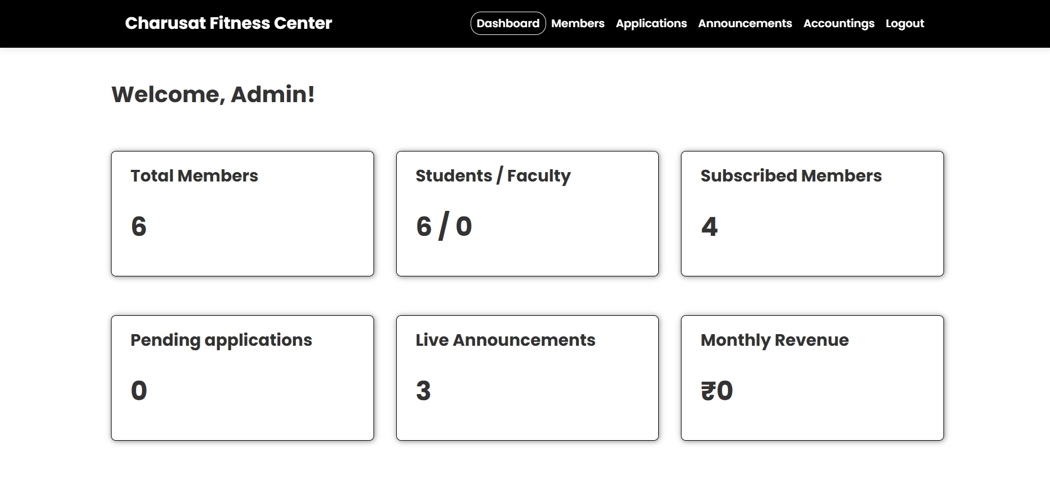
Task: Click the 6 / 0 students-faculty value
Action: tap(444, 226)
